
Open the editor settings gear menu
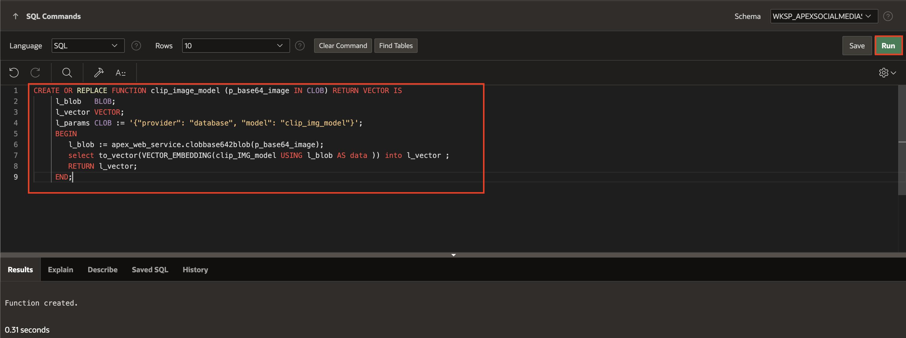[887, 73]
